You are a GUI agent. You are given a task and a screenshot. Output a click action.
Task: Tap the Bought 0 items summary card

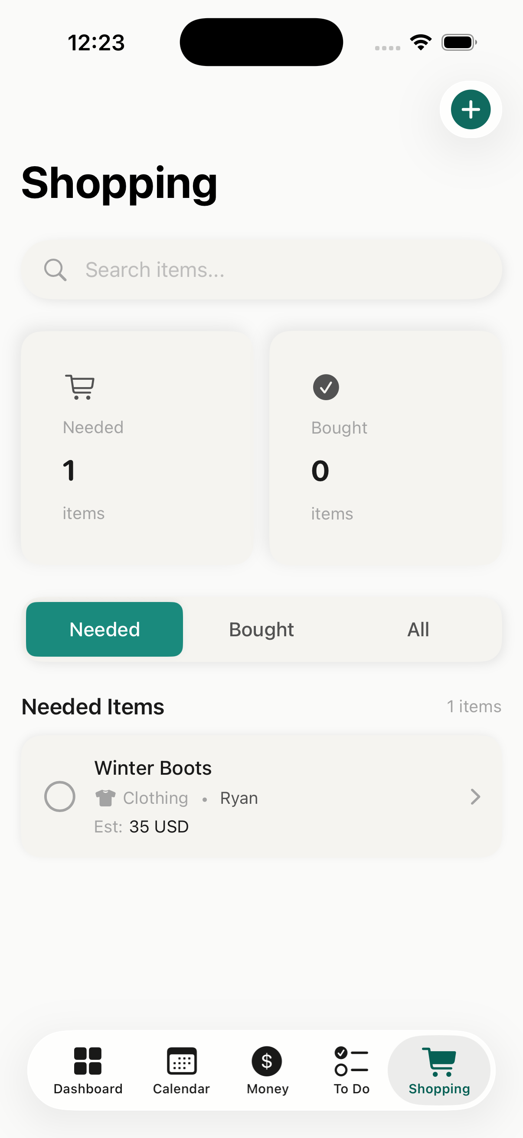coord(385,447)
